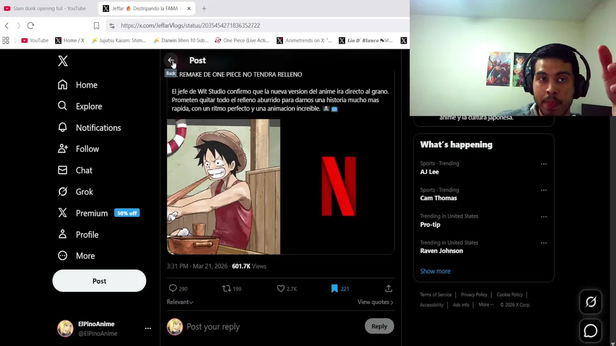Screen dimensions: 616x346
Task: Click the site settings icon in address bar
Action: [112, 25]
